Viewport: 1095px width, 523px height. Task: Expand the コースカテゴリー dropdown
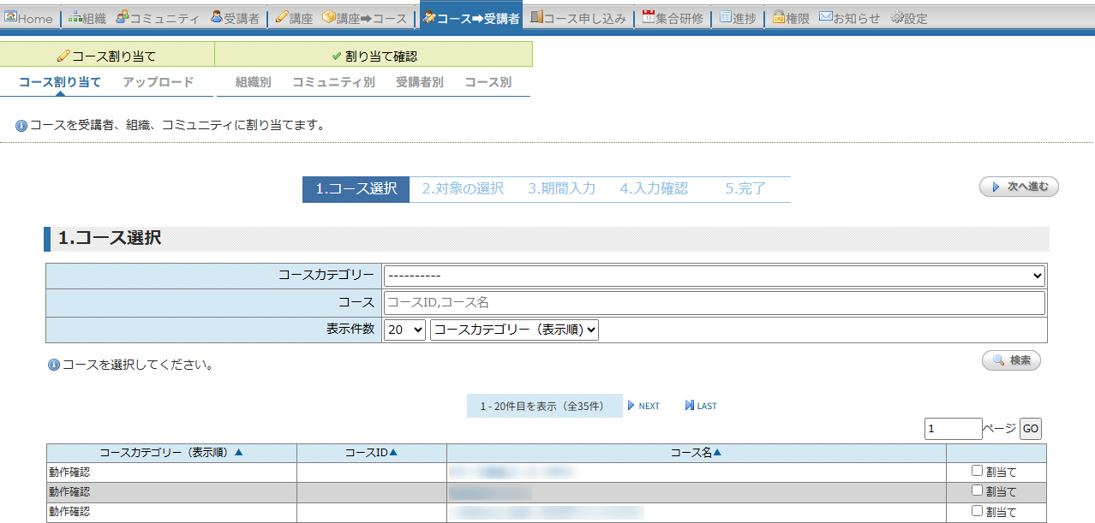pos(714,276)
